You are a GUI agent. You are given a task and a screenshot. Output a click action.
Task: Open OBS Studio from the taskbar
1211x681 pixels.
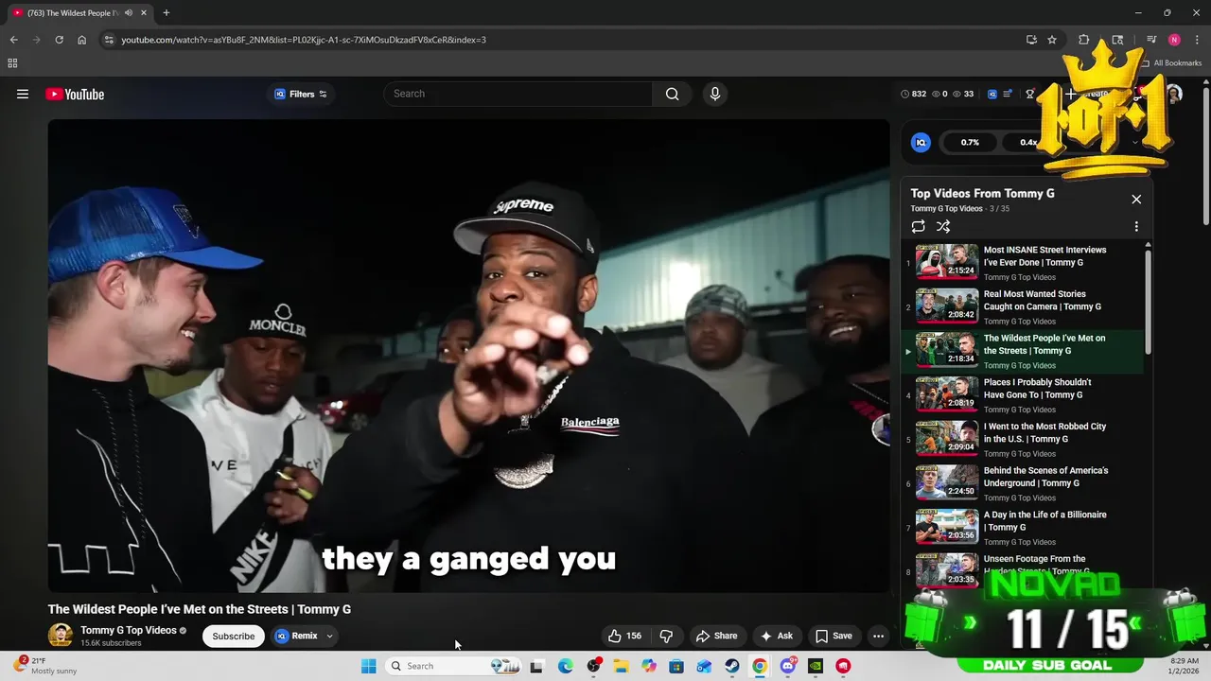(x=593, y=666)
